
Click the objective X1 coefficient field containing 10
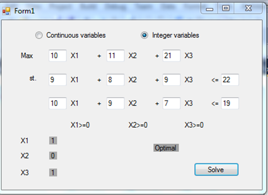(x=58, y=56)
